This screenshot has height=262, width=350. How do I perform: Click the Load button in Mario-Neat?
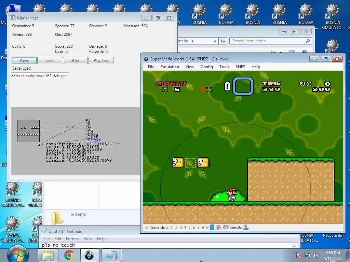50,61
